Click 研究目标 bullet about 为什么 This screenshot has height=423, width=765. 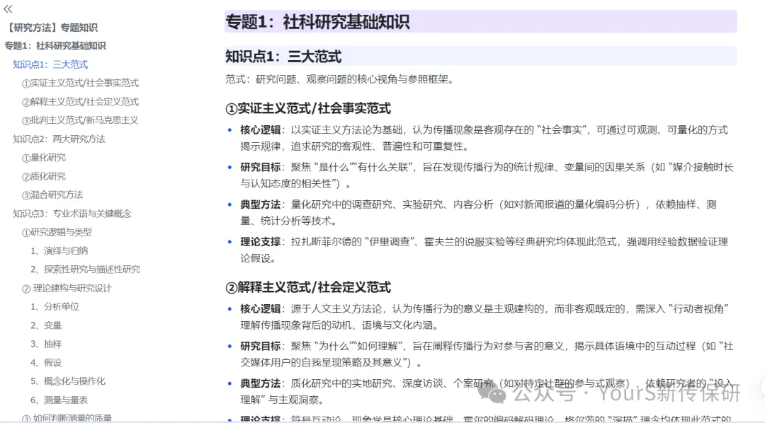487,354
